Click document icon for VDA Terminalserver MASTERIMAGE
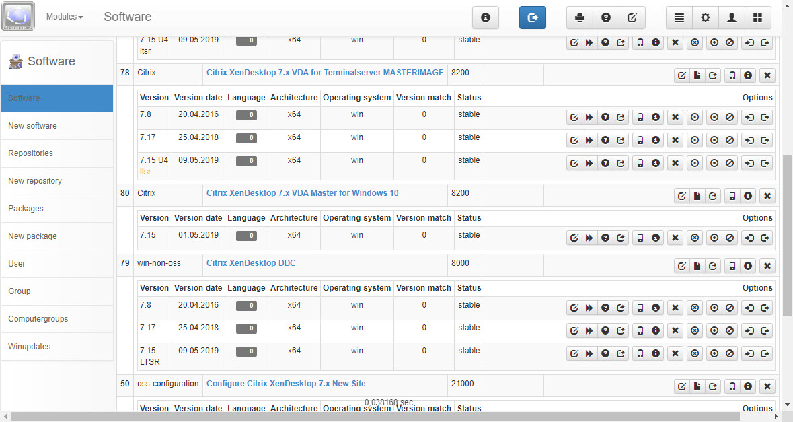The image size is (793, 422). (x=697, y=76)
